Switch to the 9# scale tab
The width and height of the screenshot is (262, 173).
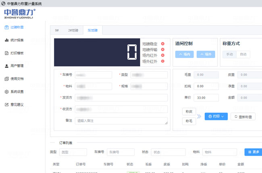pos(57,30)
